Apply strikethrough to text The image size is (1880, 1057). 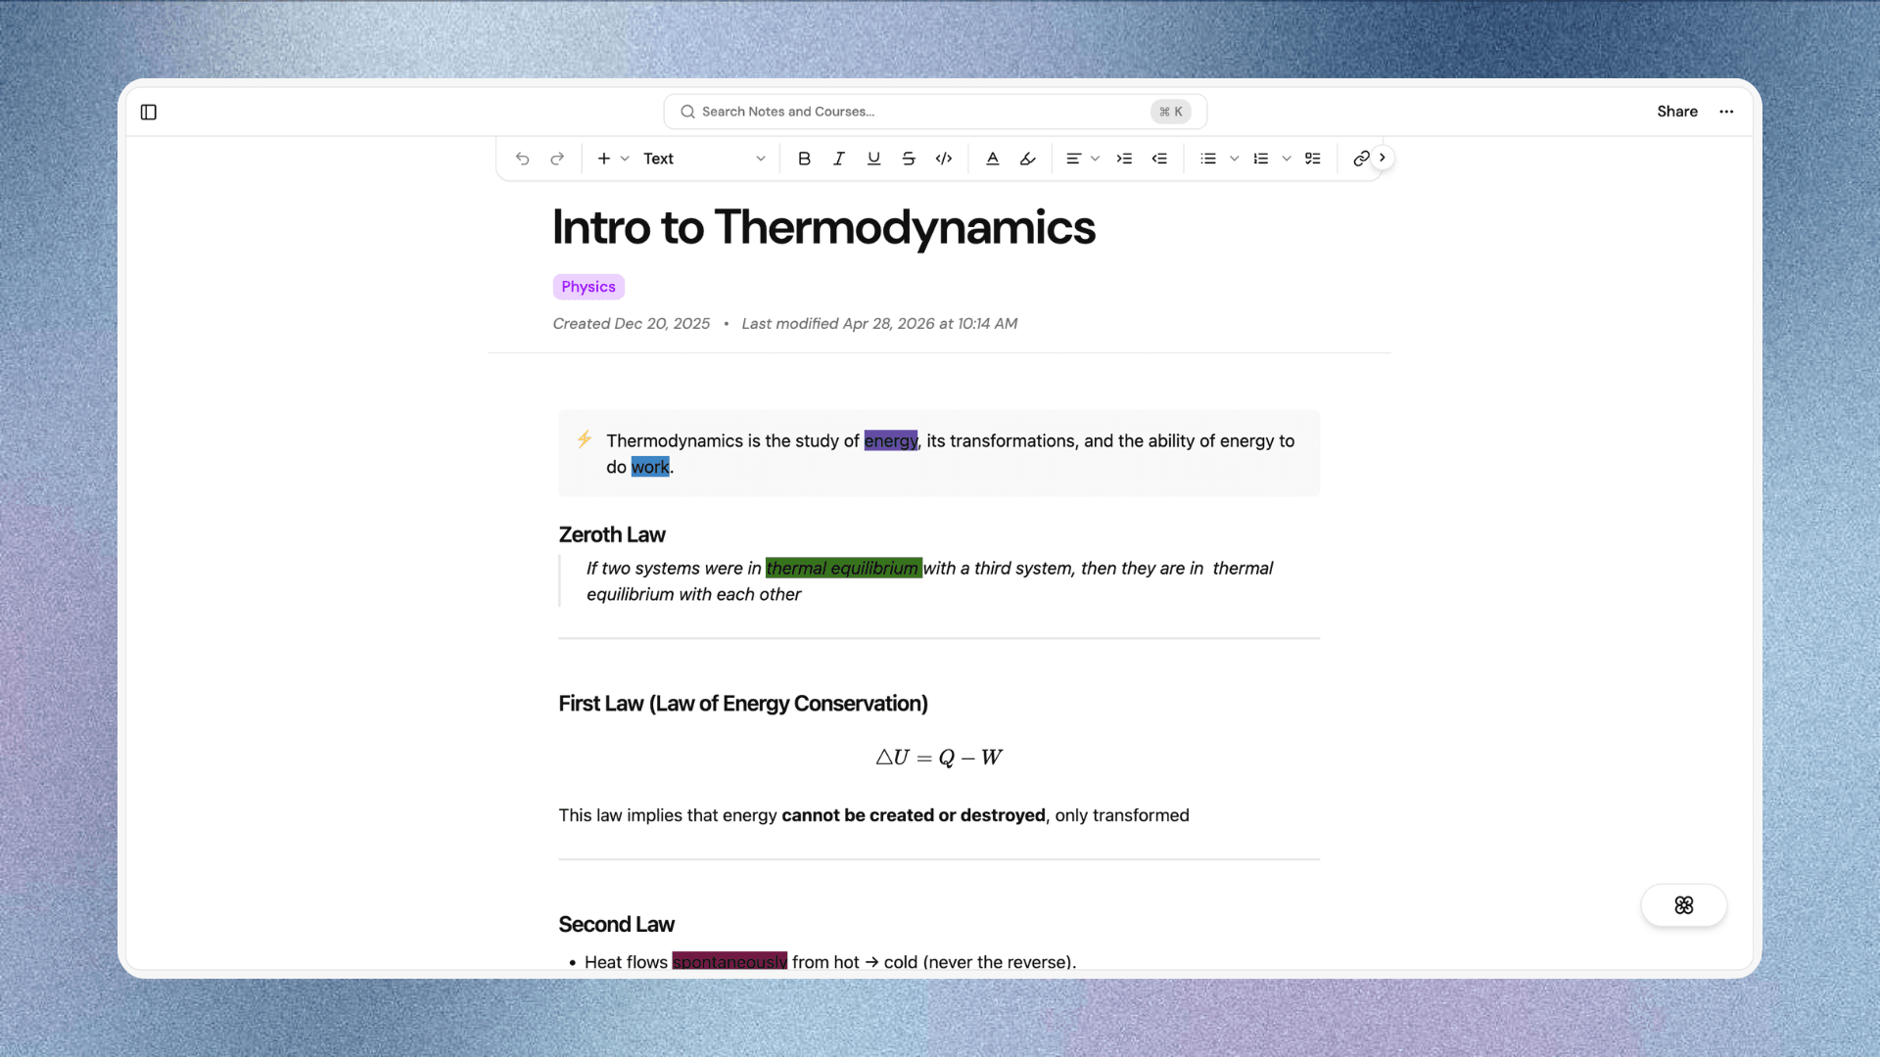click(909, 159)
